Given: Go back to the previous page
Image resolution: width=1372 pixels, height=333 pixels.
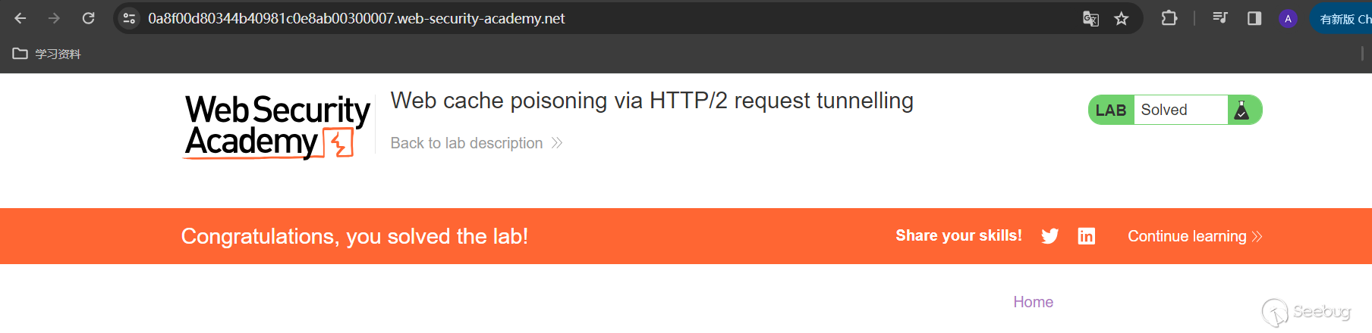Looking at the screenshot, I should tap(20, 18).
